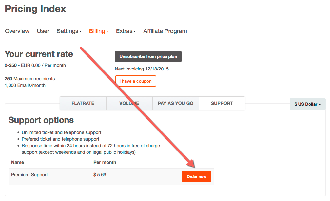
Task: Open the Overview page link
Action: tap(17, 31)
